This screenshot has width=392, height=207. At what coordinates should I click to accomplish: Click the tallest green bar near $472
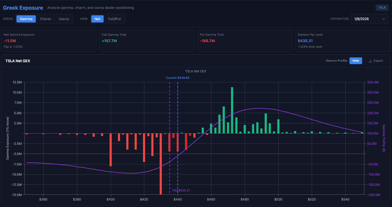click(x=232, y=110)
